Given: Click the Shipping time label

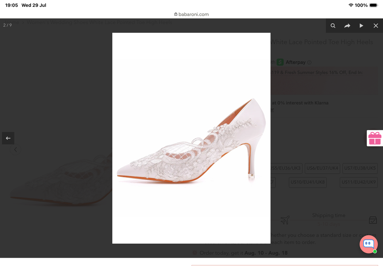Looking at the screenshot, I should pyautogui.click(x=328, y=215).
